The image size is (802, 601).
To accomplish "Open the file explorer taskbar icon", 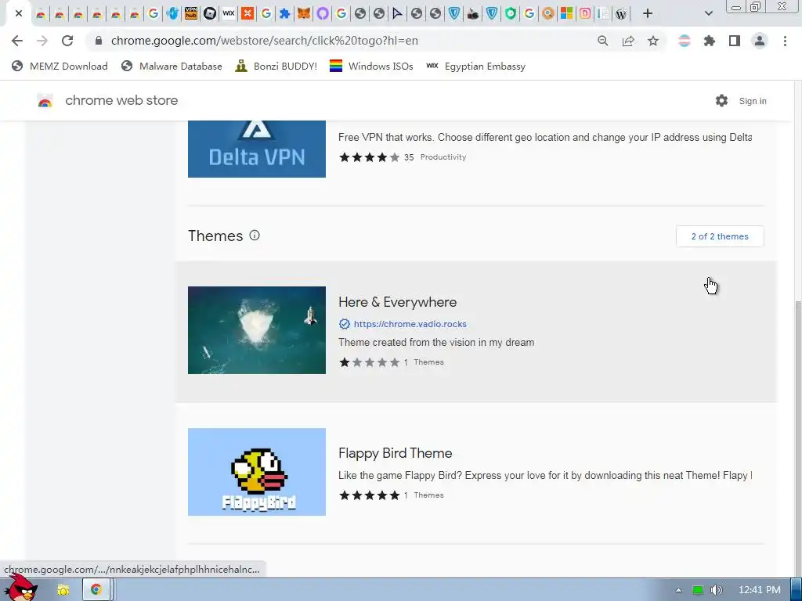I will pyautogui.click(x=63, y=590).
